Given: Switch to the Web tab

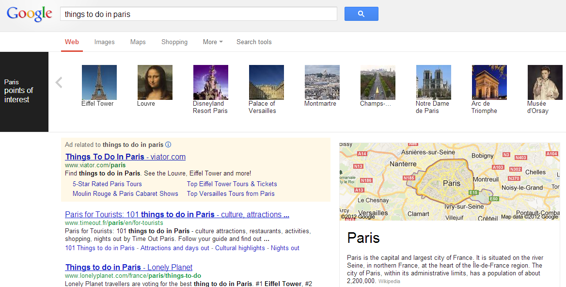Looking at the screenshot, I should click(72, 42).
